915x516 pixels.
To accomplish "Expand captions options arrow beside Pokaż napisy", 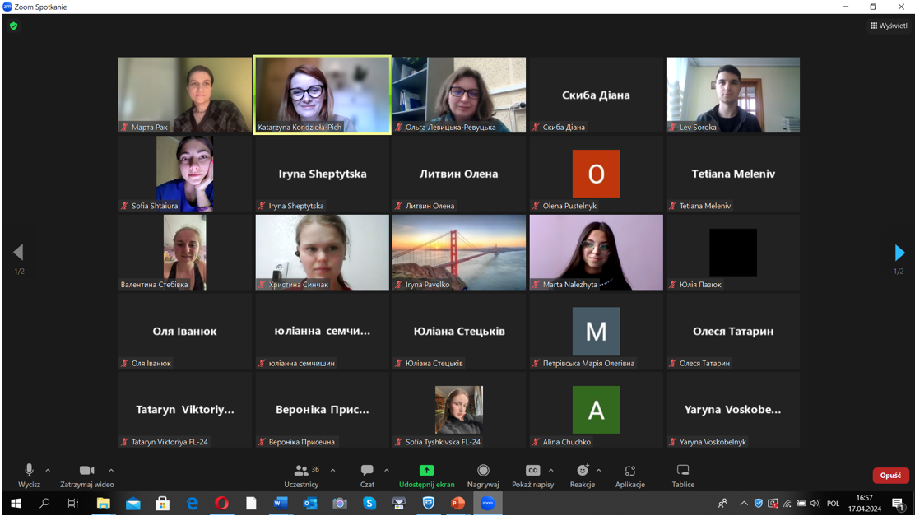I will point(550,470).
